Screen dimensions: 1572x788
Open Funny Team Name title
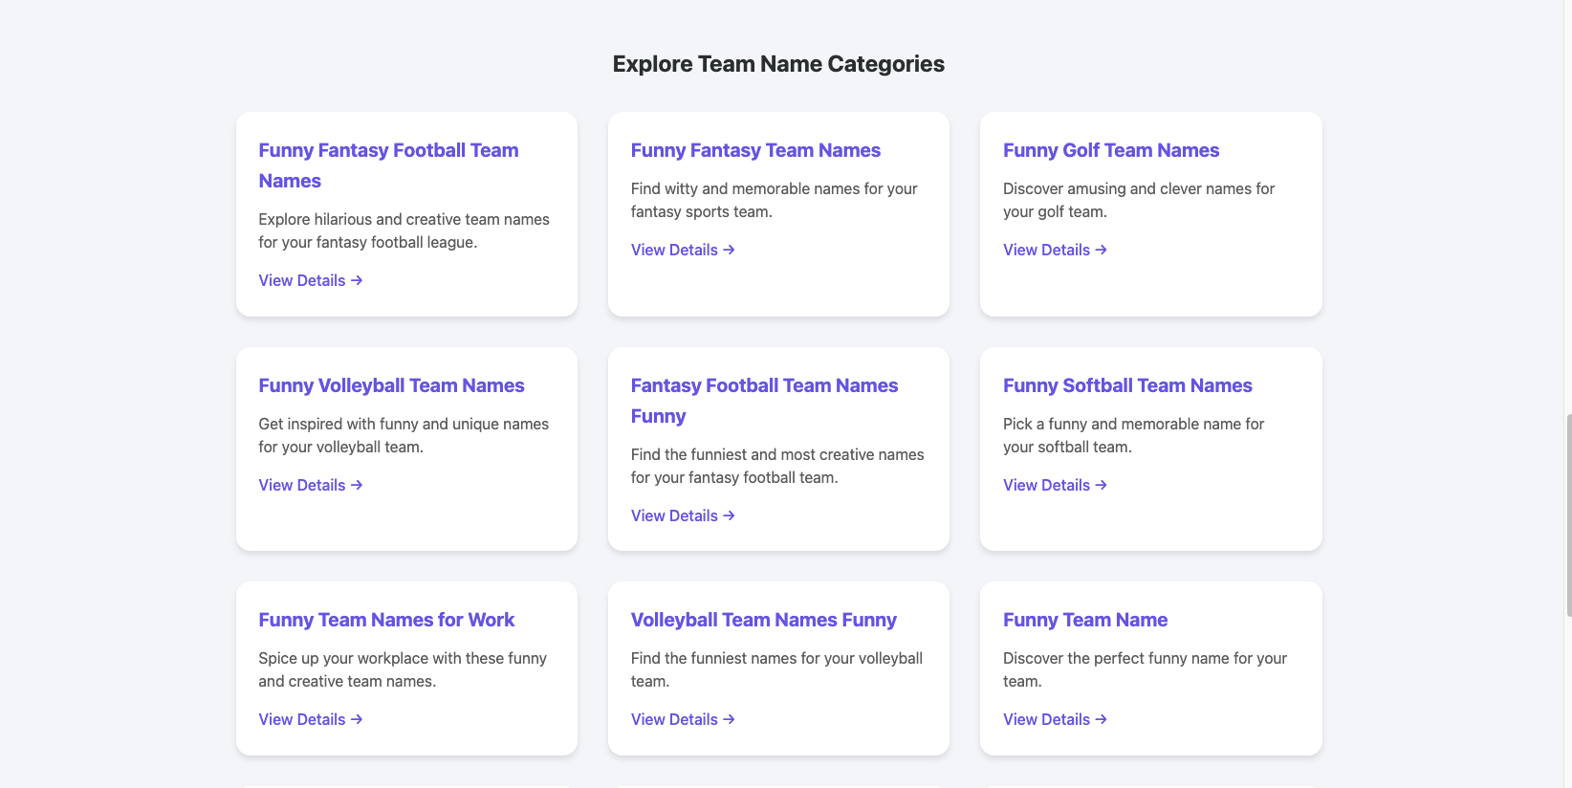point(1085,620)
